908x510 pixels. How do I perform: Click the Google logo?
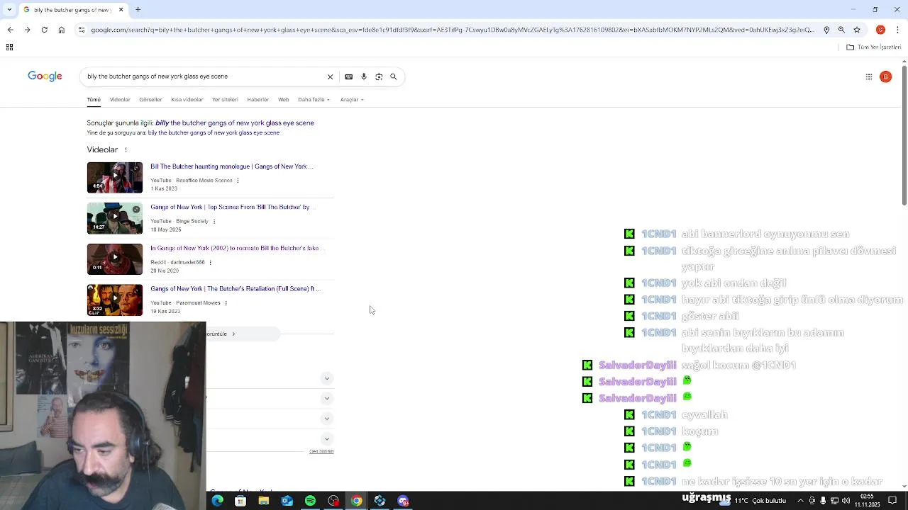tap(45, 76)
